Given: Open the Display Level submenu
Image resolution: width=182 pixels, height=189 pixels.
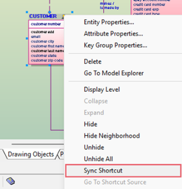Looking at the screenshot, I should (102, 89).
